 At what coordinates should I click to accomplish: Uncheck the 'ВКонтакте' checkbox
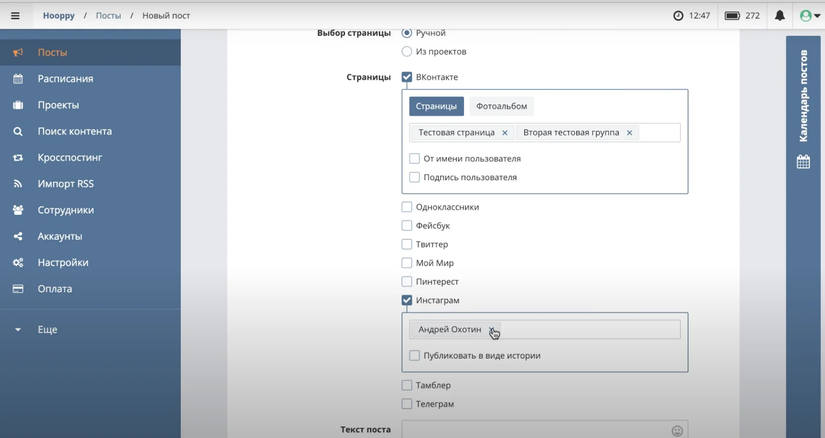(407, 77)
